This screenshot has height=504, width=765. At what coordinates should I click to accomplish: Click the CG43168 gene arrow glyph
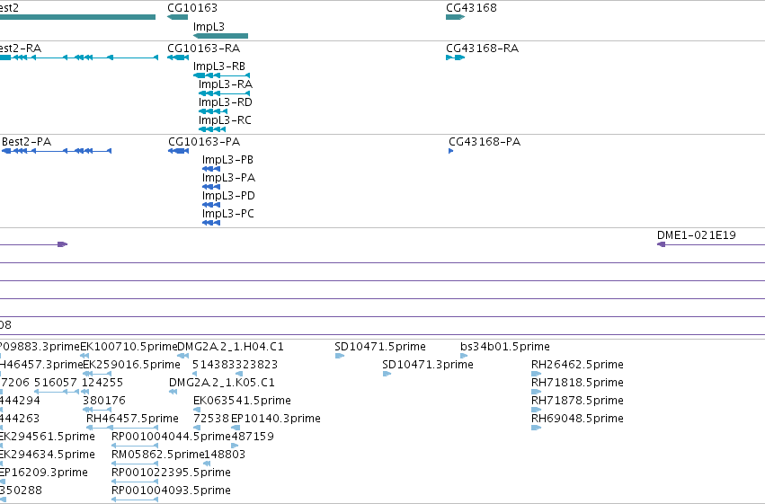pos(455,17)
